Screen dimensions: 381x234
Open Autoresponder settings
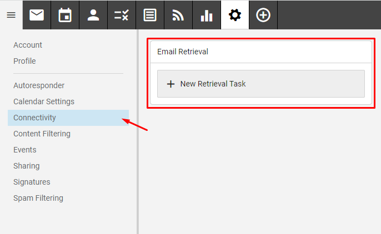point(39,85)
